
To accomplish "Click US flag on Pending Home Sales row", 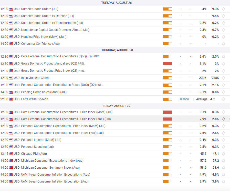I will [11, 92].
